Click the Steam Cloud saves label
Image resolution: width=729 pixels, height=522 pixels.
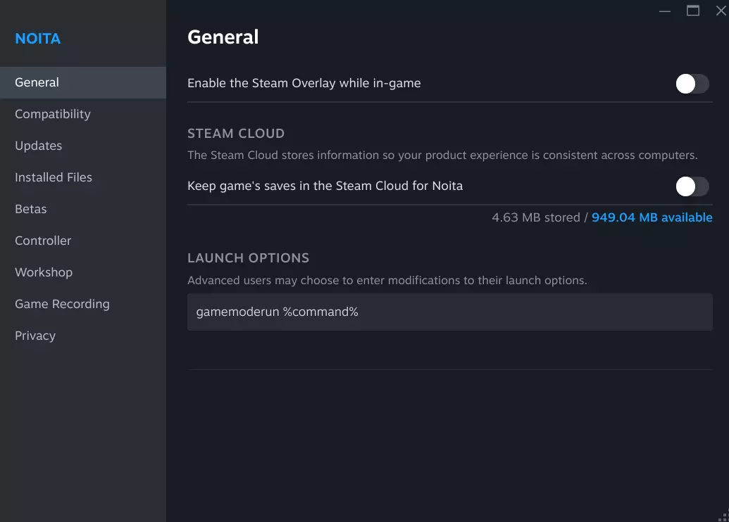pyautogui.click(x=325, y=186)
